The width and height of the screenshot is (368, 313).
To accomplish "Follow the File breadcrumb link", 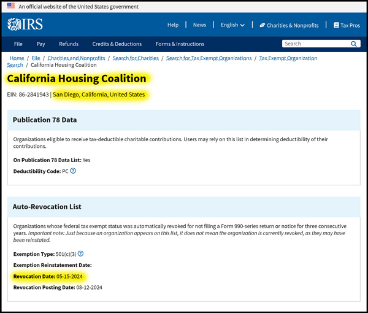I will pyautogui.click(x=36, y=58).
